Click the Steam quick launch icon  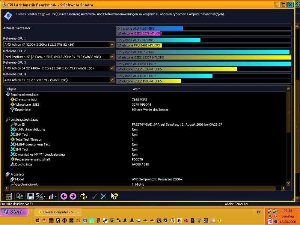point(105,220)
